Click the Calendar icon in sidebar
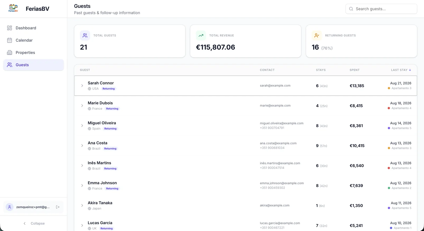Screen dimensions: 424x231 pyautogui.click(x=10, y=40)
